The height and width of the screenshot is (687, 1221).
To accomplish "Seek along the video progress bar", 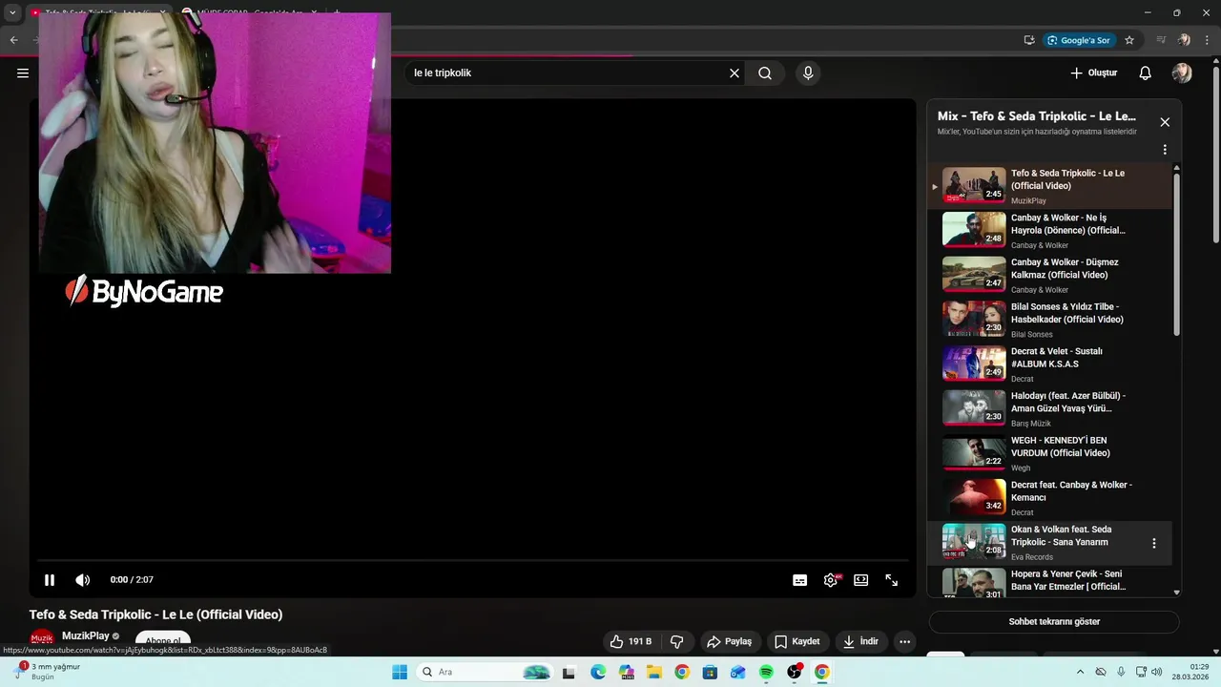I will (472, 560).
